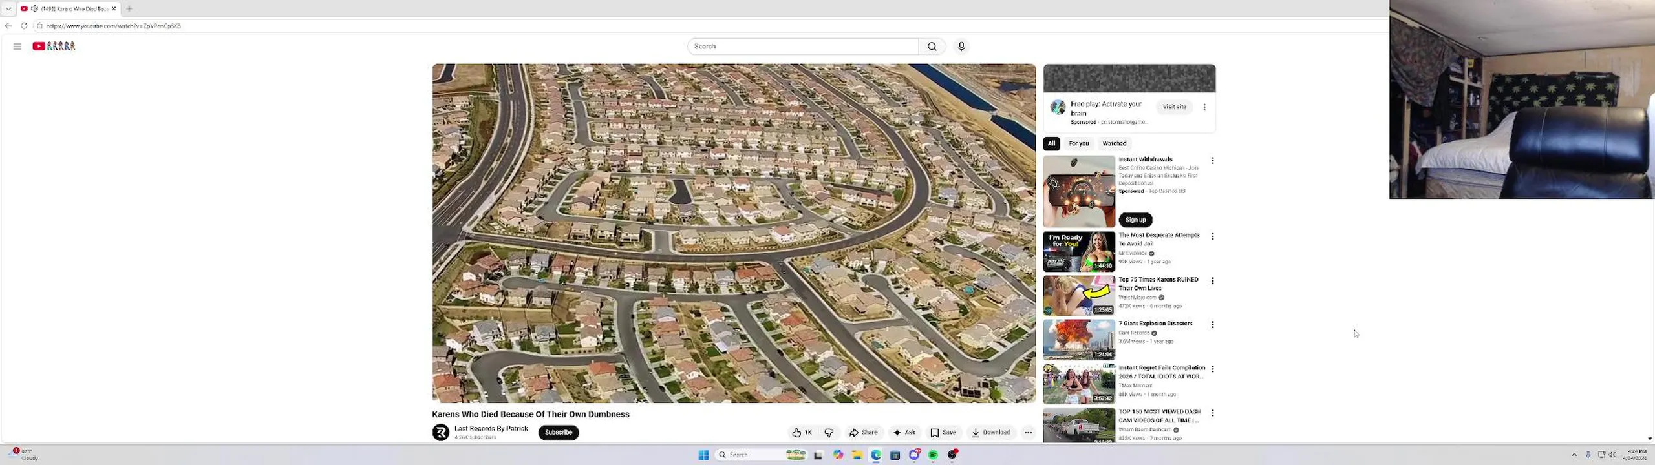Viewport: 1655px width, 465px height.
Task: Download the video via Download button
Action: tap(991, 433)
